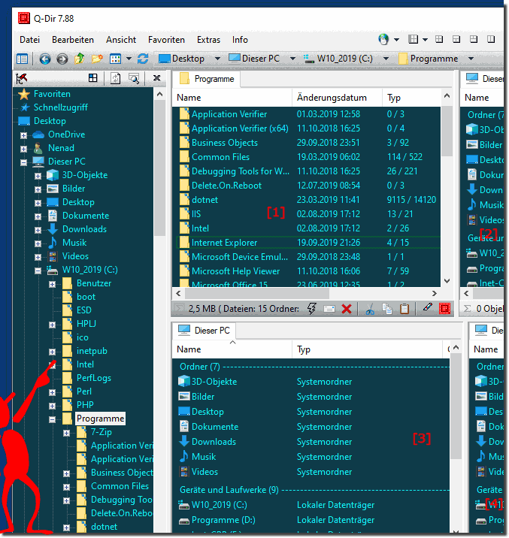Toggle the directory tree panel icon
Viewport: 509px width, 538px height.
pyautogui.click(x=23, y=59)
